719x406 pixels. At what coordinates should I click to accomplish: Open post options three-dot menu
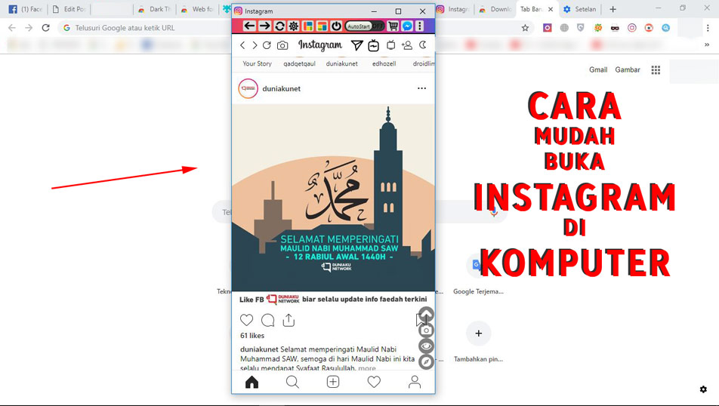coord(422,88)
